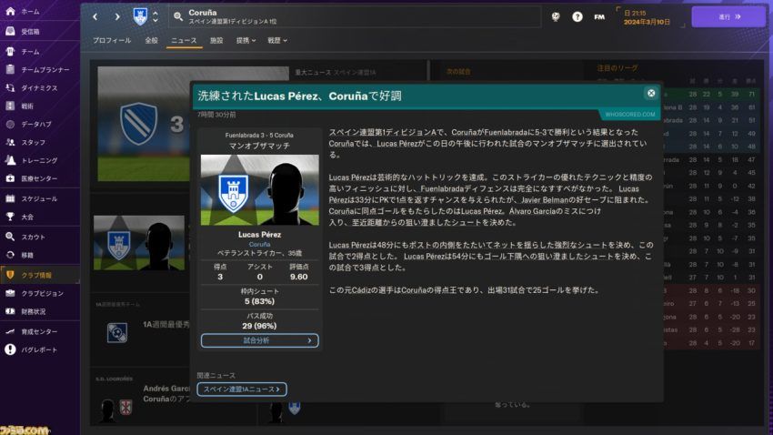Close the Lucas Pérez news popup
Viewport: 773px width, 435px height.
click(x=651, y=93)
